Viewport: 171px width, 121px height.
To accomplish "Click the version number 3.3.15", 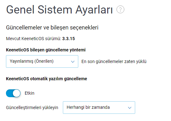I will [69, 39].
